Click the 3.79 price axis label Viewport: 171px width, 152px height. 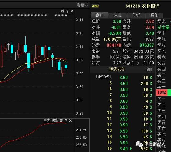(x=79, y=20)
